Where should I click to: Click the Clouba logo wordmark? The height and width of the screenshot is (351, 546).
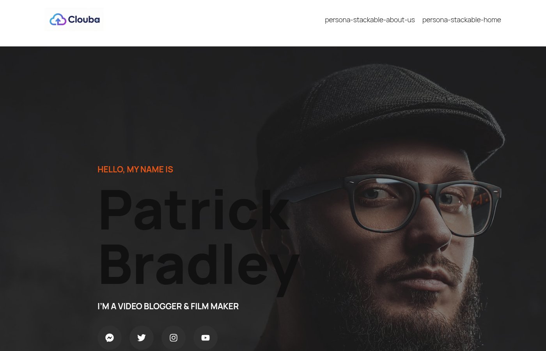coord(84,19)
